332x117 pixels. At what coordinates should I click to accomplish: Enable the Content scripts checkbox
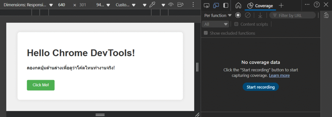[236, 24]
